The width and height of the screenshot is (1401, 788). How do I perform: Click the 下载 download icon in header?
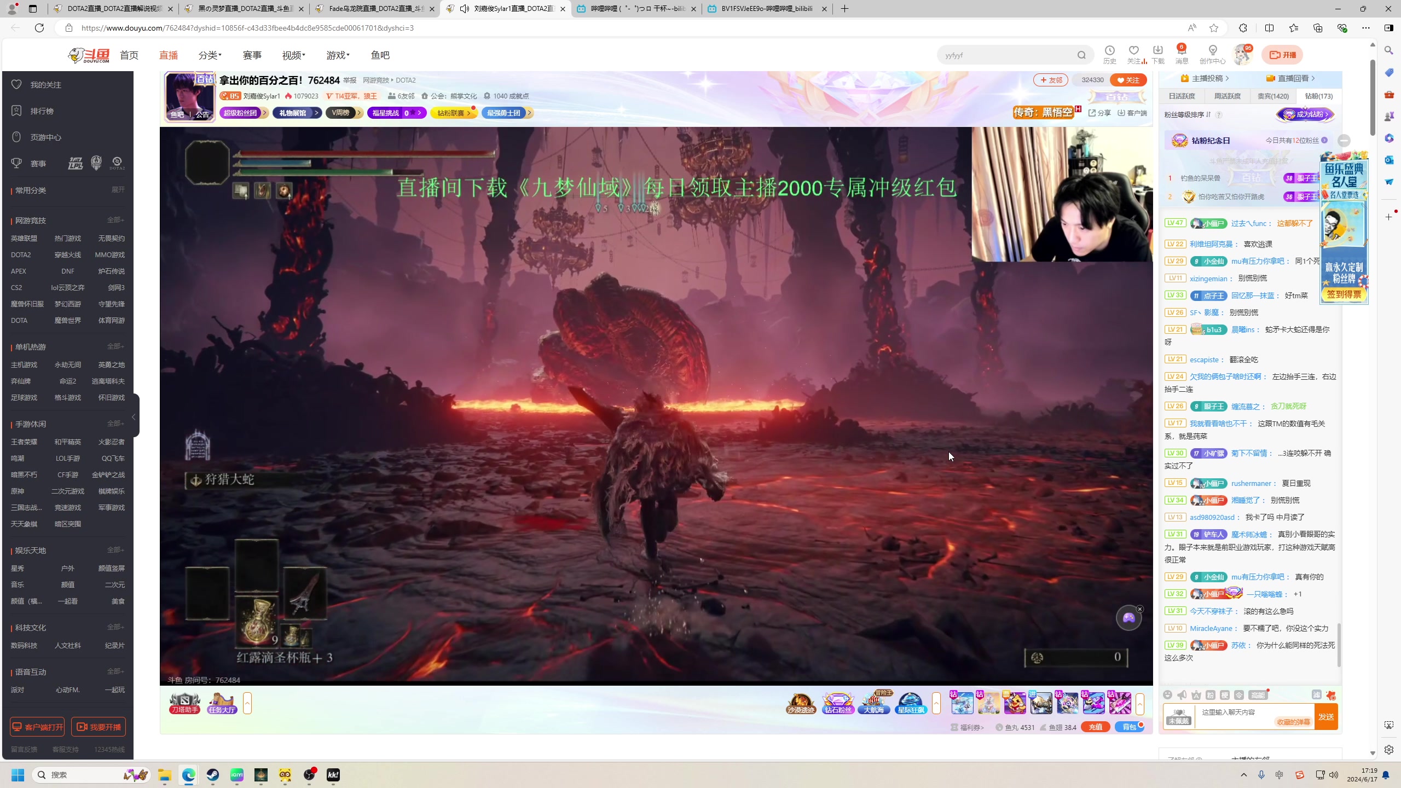[x=1157, y=50]
